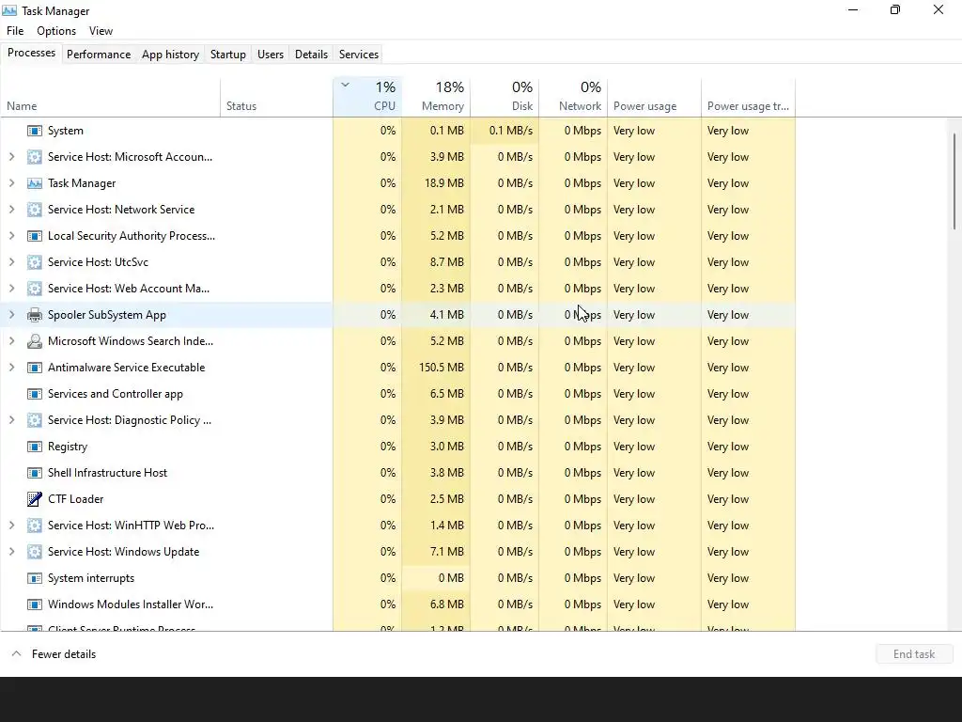Switch to the Details tab
Image resolution: width=962 pixels, height=722 pixels.
tap(311, 54)
